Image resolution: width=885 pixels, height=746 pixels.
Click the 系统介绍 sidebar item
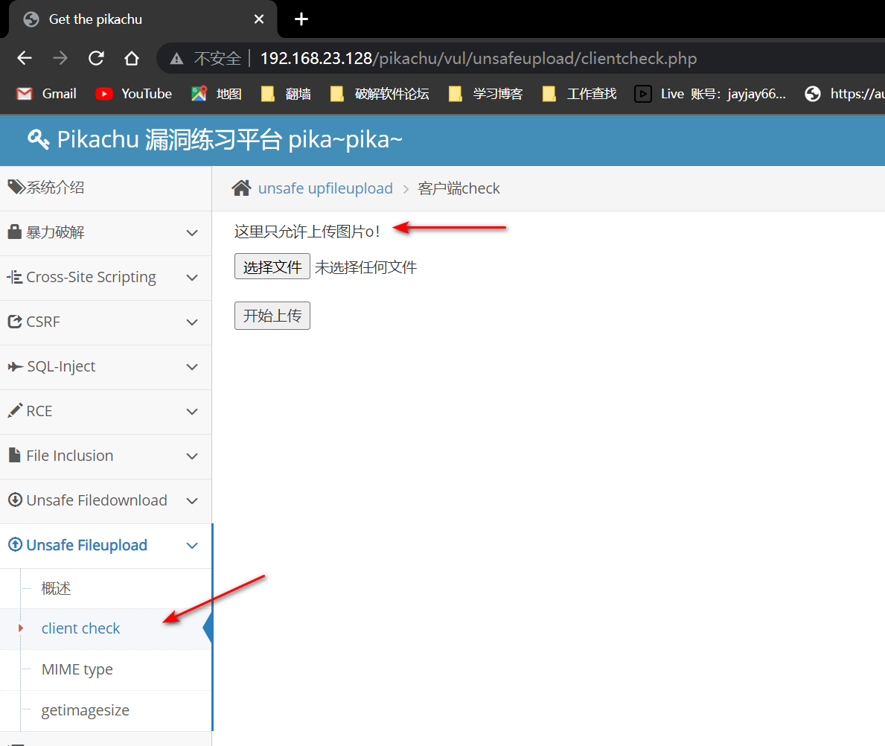click(55, 188)
